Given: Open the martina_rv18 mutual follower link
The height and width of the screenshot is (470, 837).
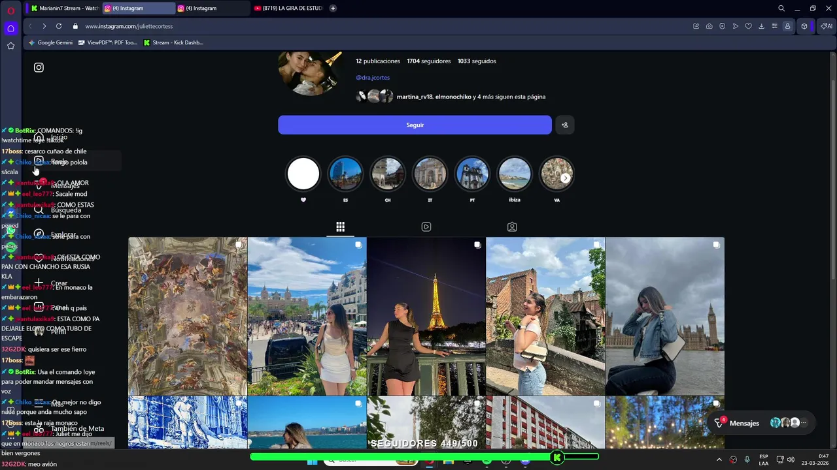Looking at the screenshot, I should point(415,97).
